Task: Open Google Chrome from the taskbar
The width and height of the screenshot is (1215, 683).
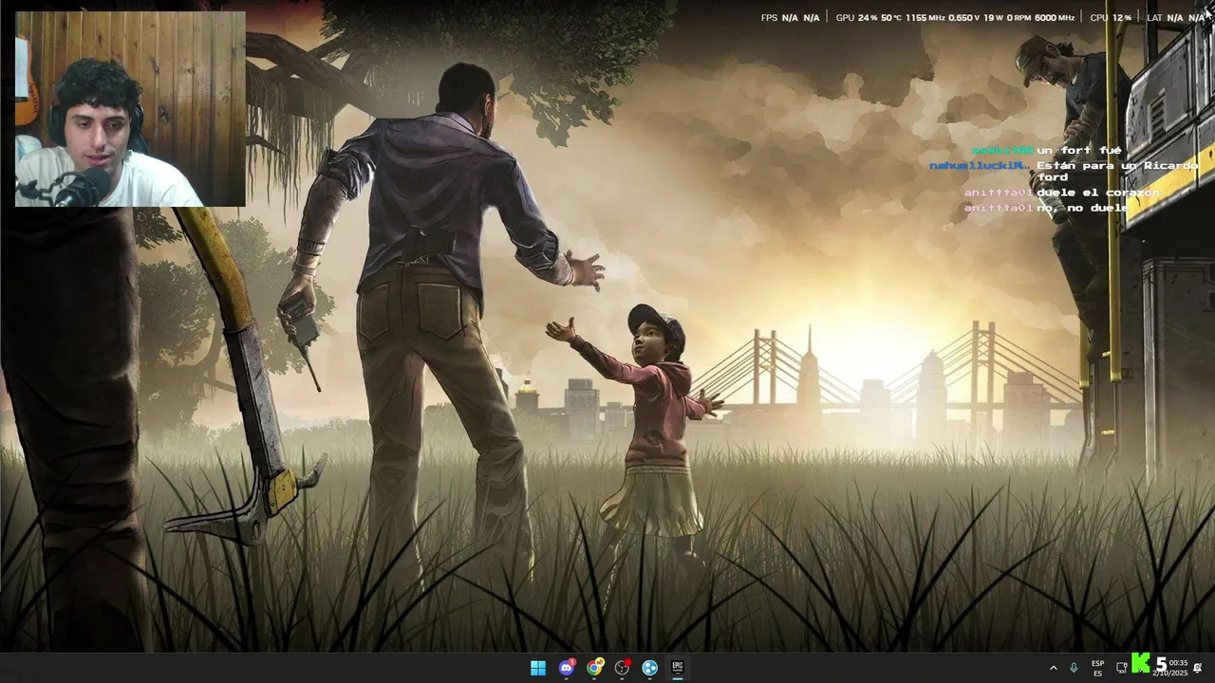Action: [594, 668]
